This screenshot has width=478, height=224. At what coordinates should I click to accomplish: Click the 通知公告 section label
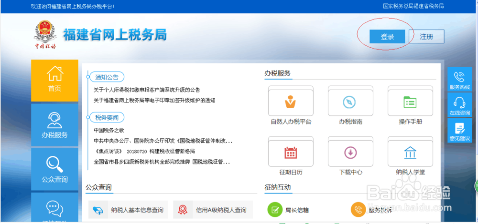[107, 77]
